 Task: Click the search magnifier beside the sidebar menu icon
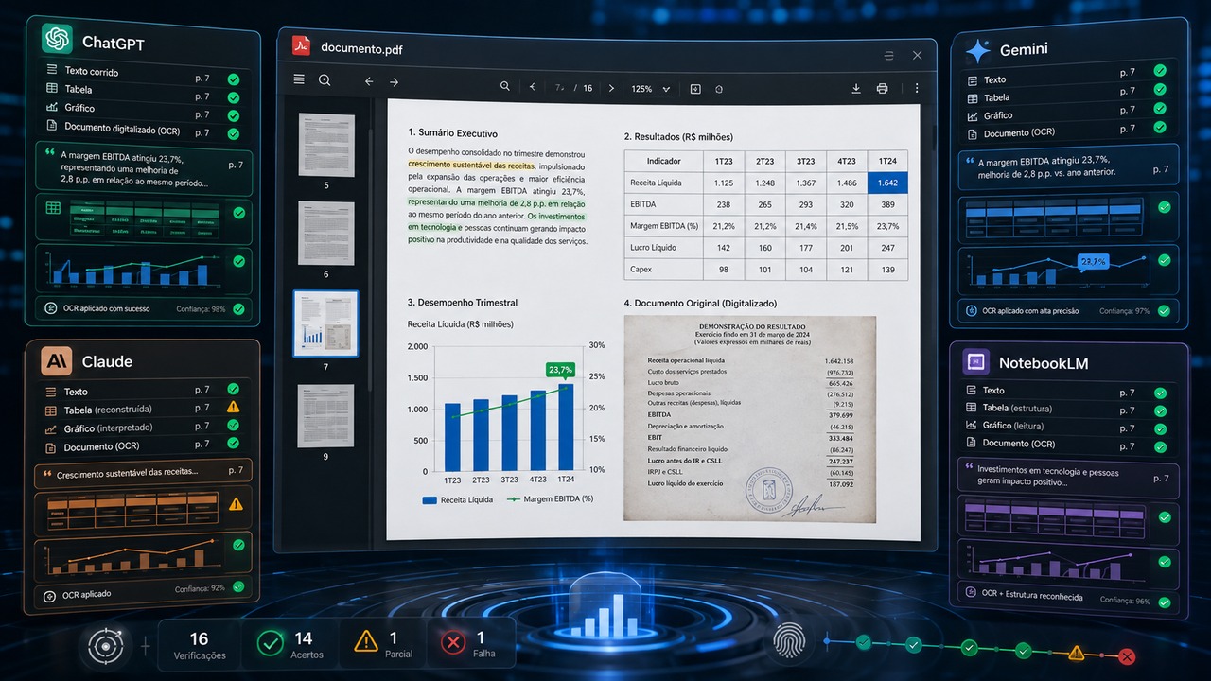(325, 80)
